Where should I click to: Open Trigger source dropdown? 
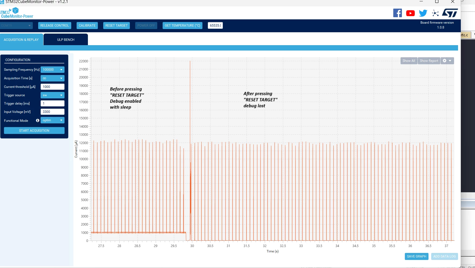(52, 95)
